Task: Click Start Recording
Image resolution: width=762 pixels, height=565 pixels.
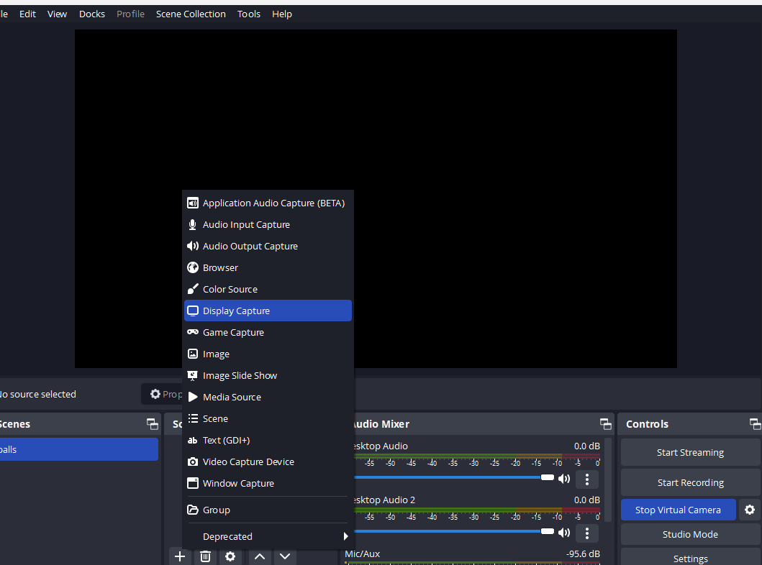Action: (690, 482)
